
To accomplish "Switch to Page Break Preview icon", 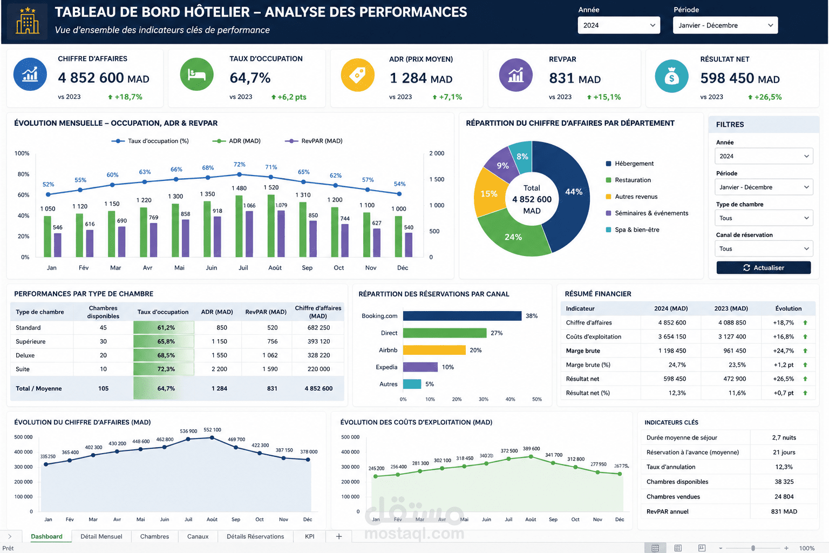I will point(702,548).
